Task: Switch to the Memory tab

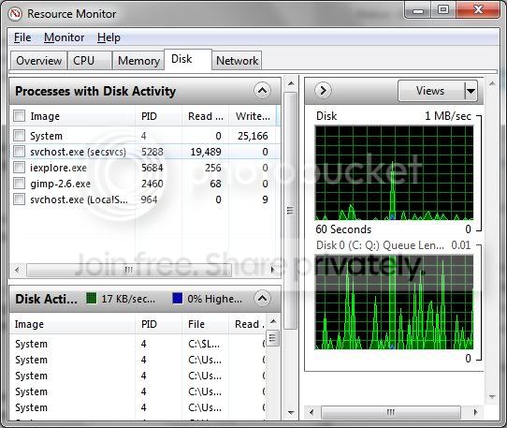Action: pos(138,61)
